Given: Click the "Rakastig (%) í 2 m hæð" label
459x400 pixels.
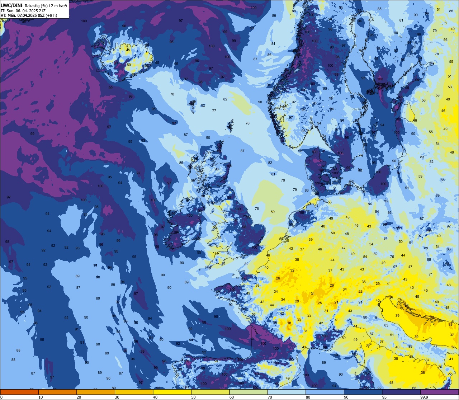Looking at the screenshot, I should pos(46,6).
